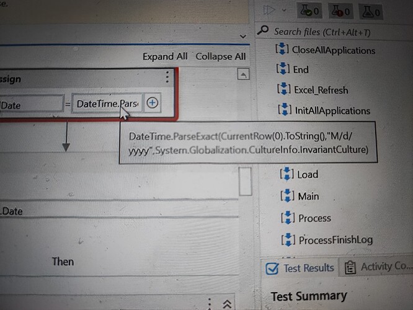Click Collapse All in the designer

coord(221,56)
